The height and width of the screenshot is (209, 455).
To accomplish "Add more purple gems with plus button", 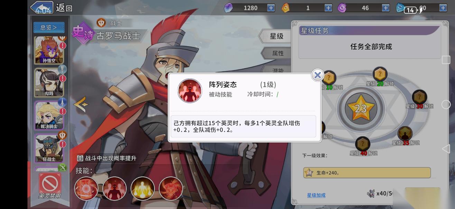I will tap(271, 8).
